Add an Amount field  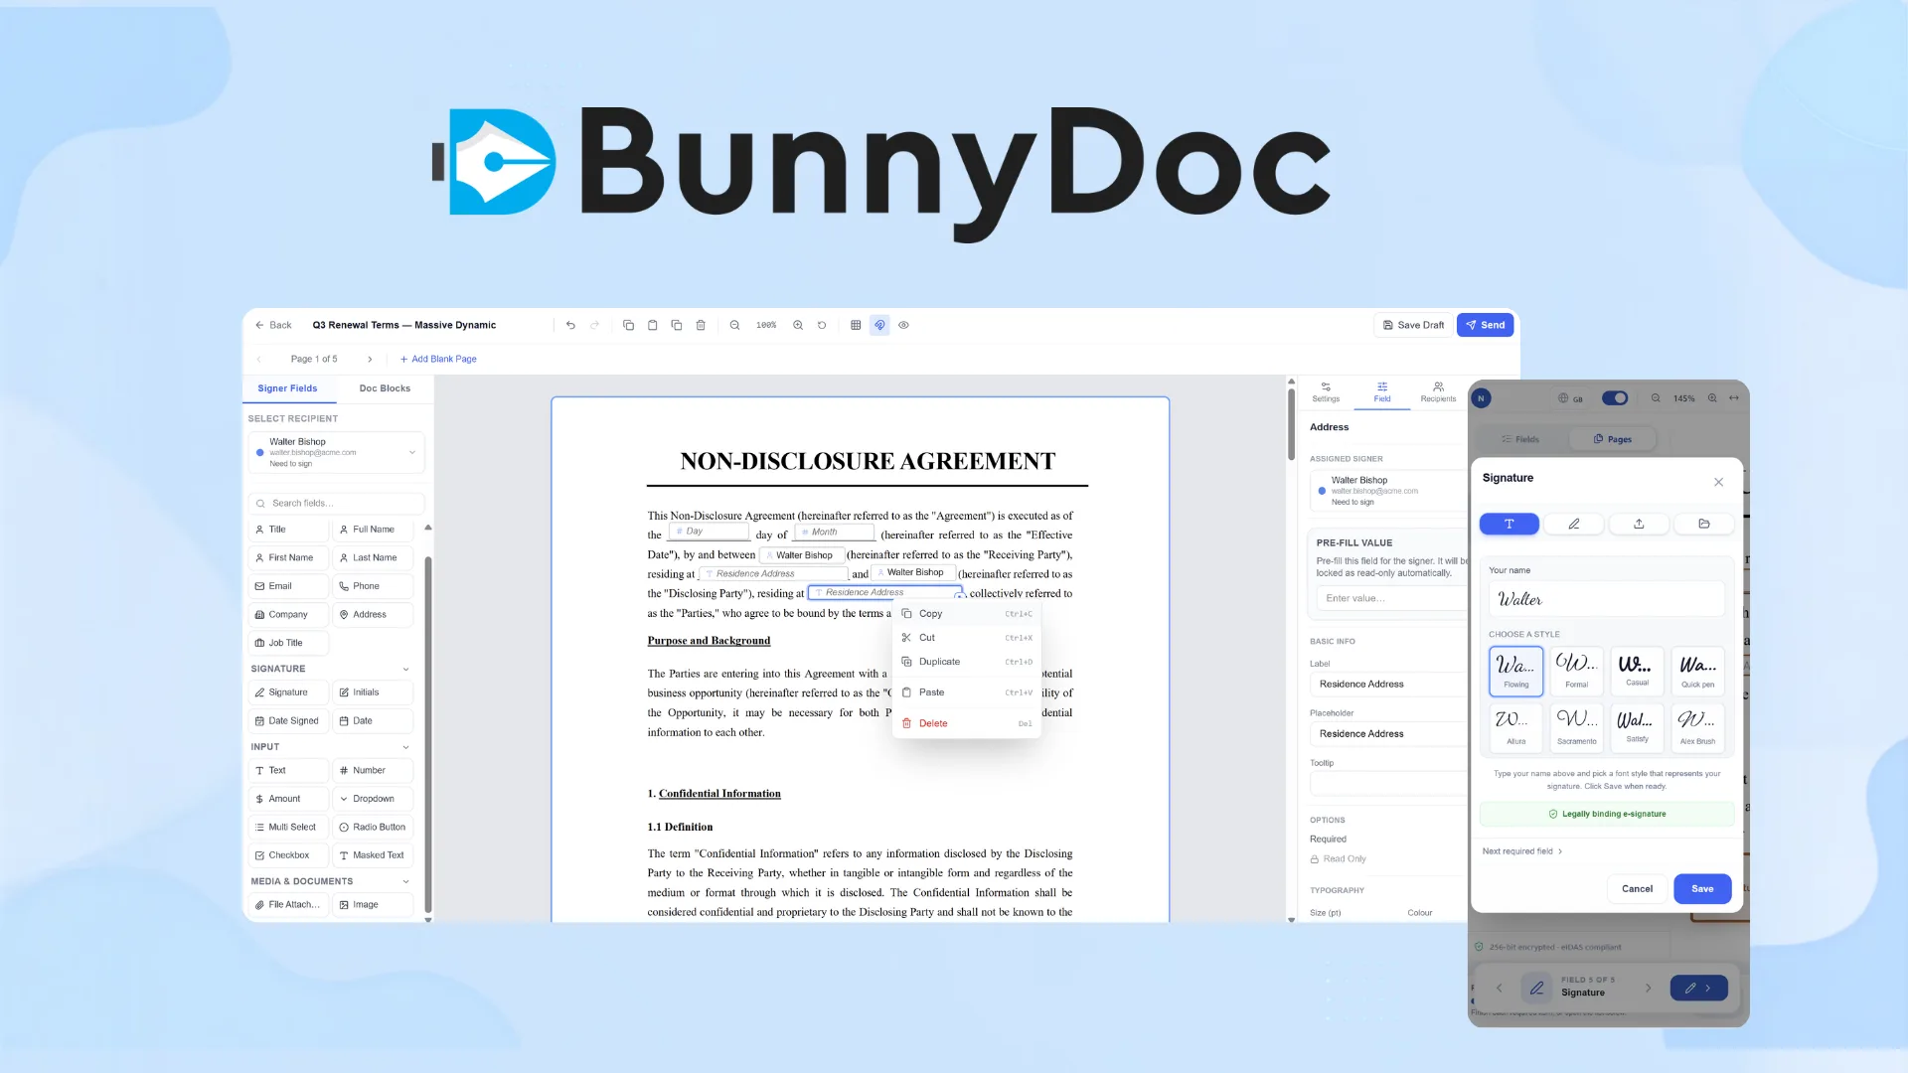tap(288, 799)
